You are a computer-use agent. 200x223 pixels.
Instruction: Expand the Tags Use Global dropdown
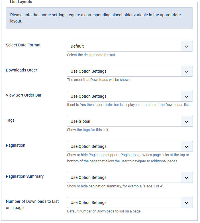tap(130, 121)
